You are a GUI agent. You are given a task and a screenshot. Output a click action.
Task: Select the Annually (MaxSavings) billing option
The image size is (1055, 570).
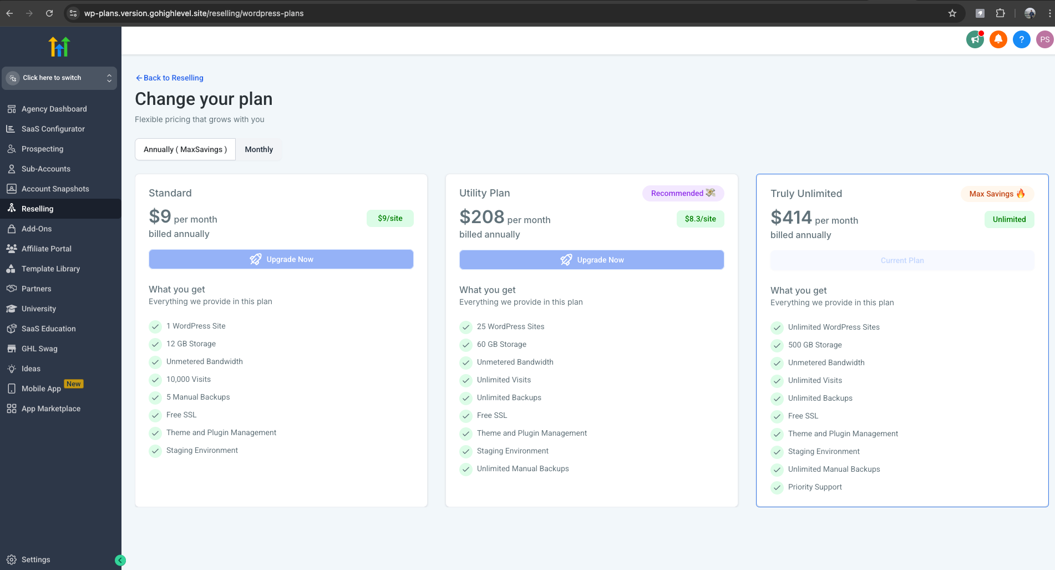[x=185, y=149]
